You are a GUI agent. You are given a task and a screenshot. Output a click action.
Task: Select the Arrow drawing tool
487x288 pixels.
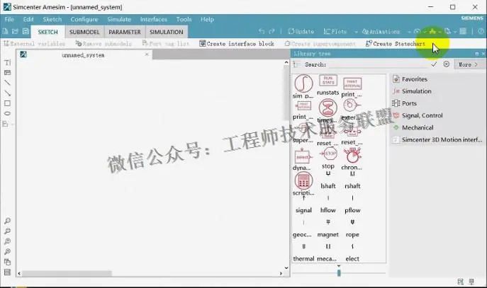[x=8, y=93]
